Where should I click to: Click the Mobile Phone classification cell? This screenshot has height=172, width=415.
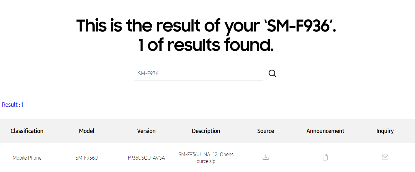tap(27, 158)
